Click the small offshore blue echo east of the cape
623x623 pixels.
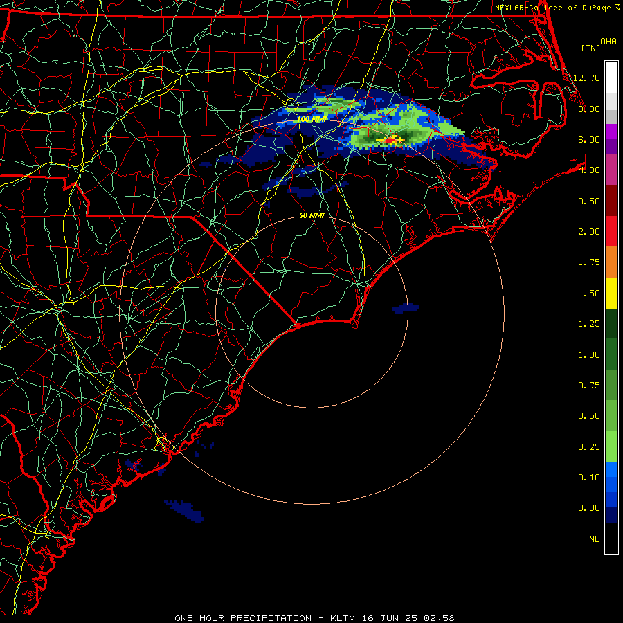tap(406, 308)
